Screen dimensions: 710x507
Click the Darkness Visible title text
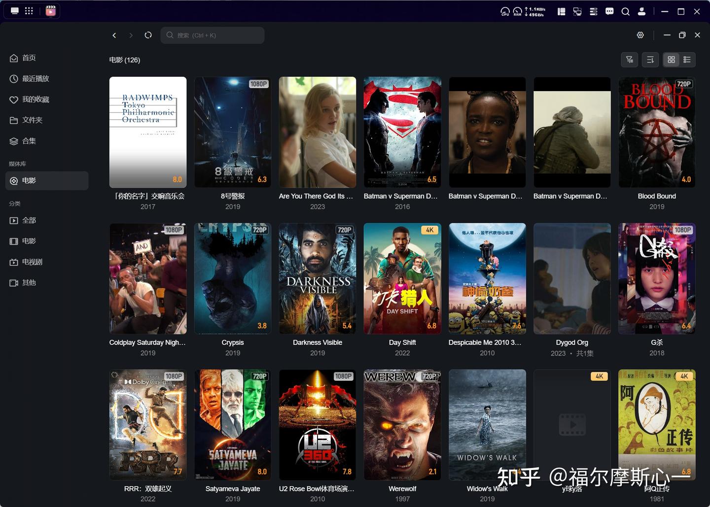pos(318,342)
